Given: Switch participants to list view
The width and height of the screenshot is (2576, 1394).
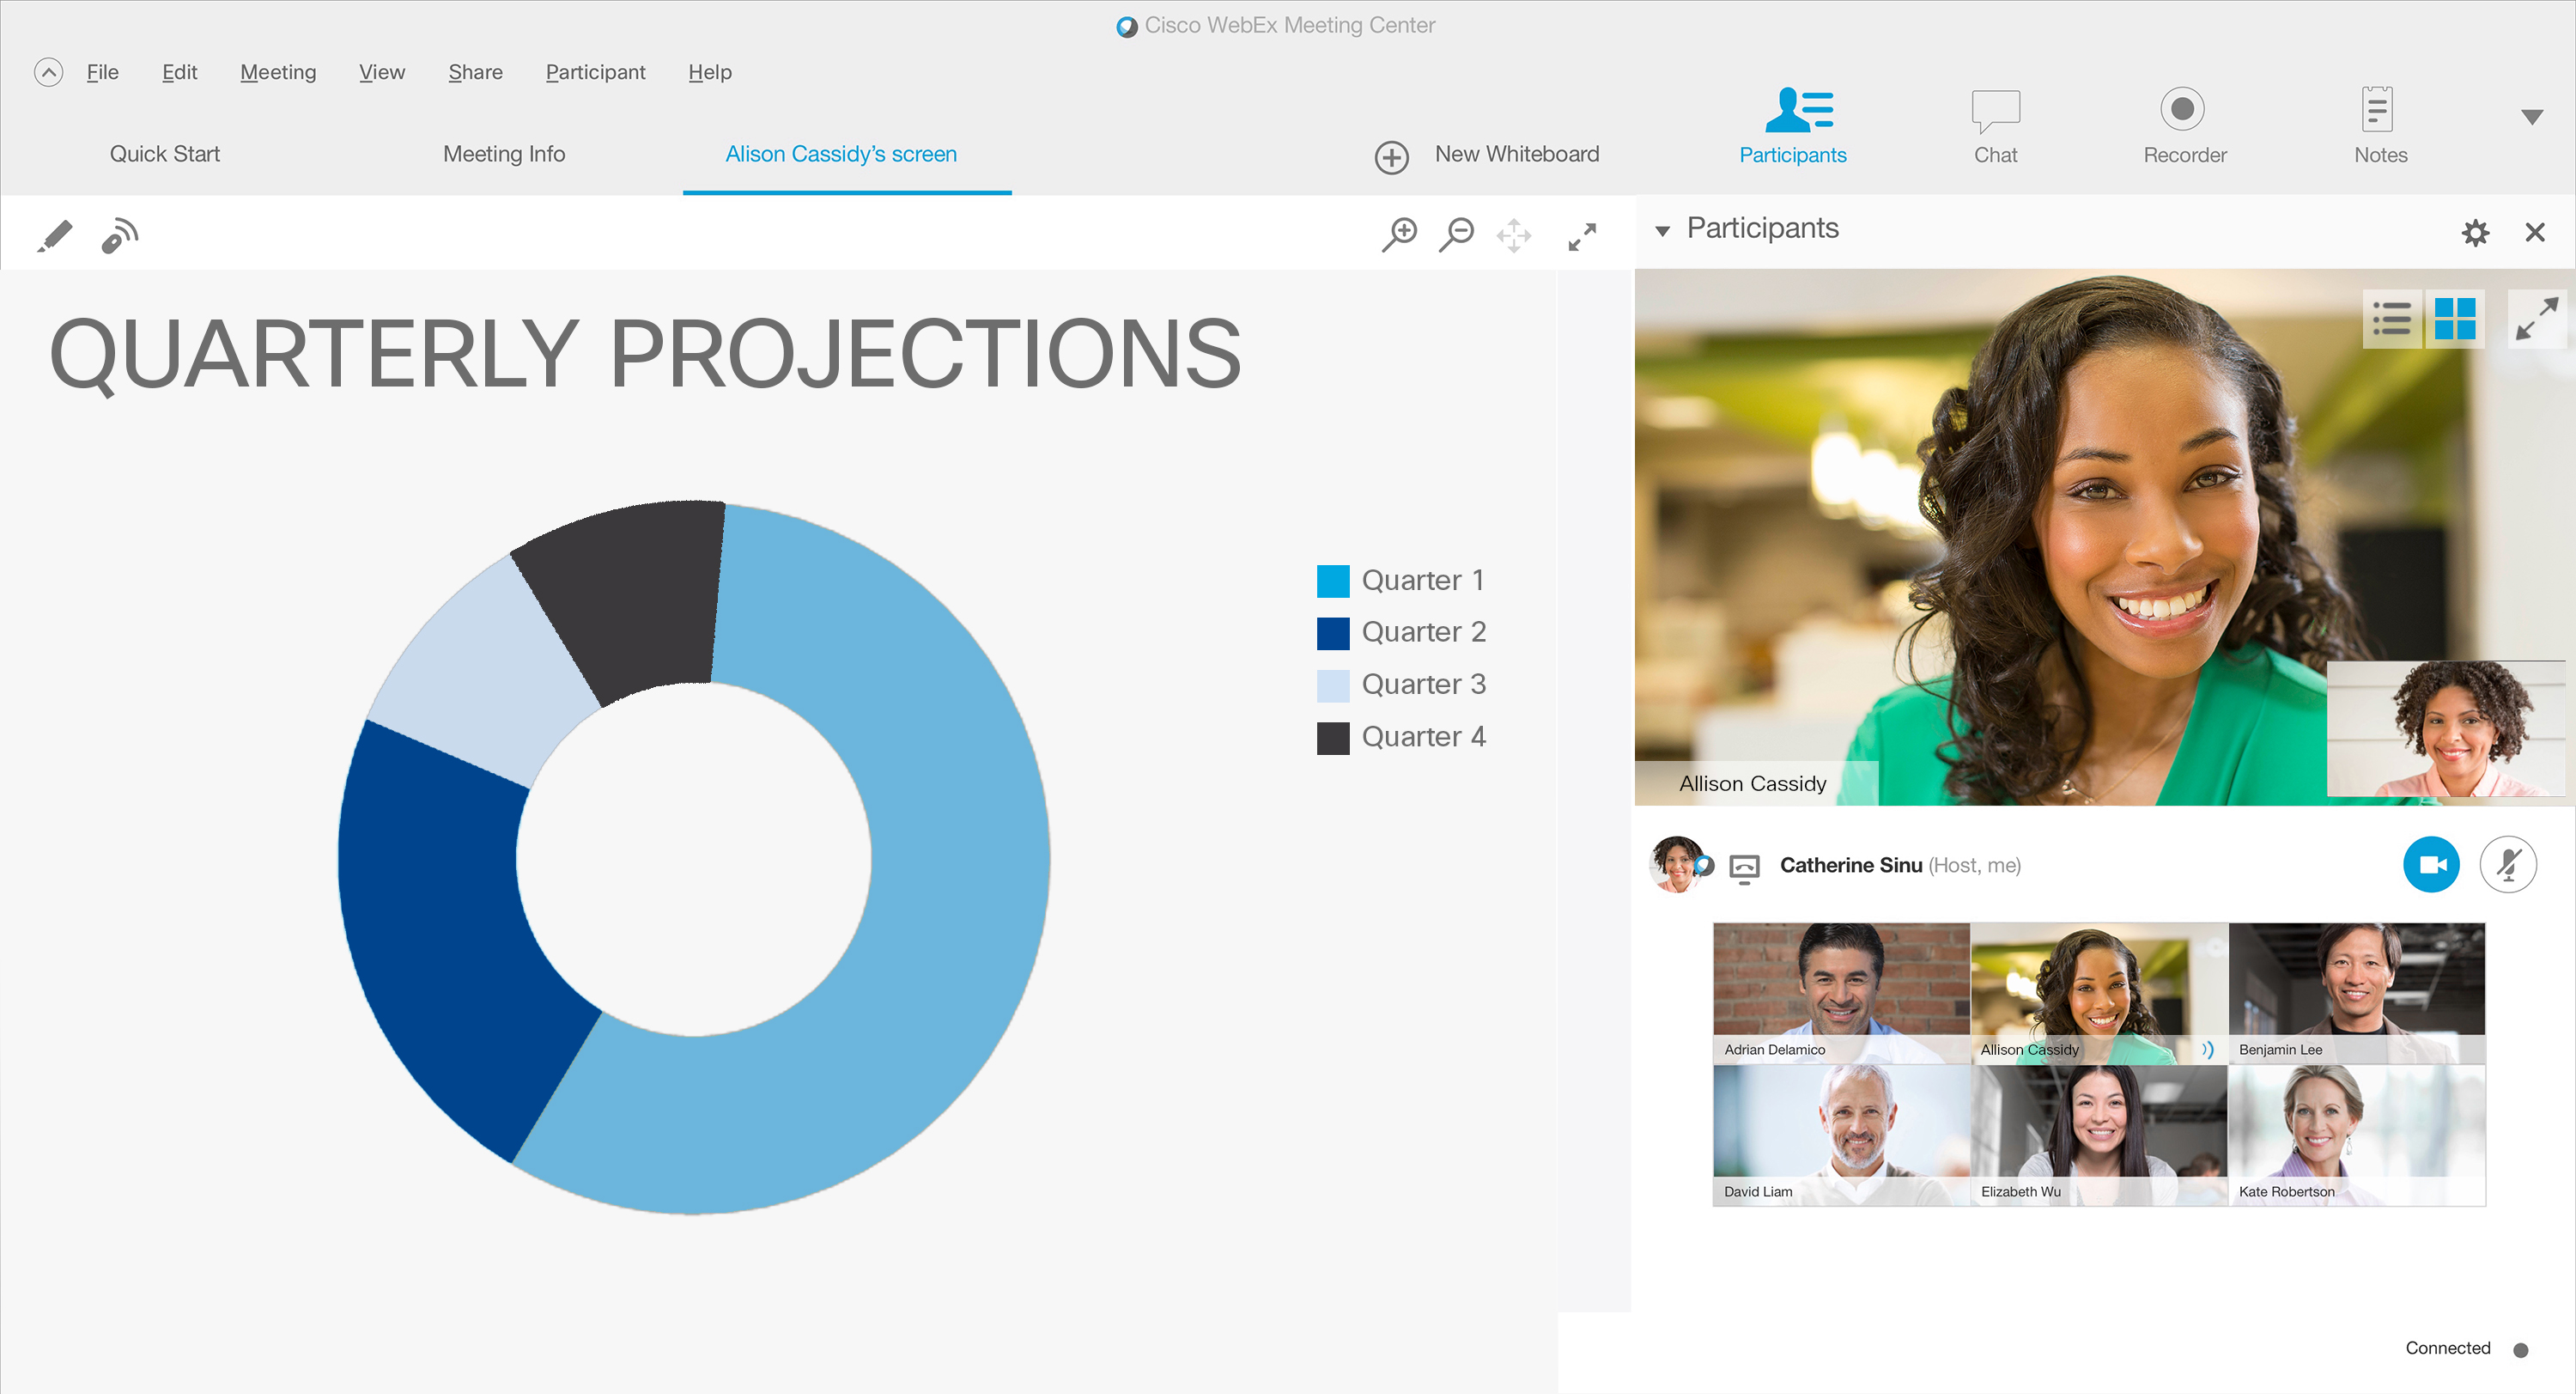Looking at the screenshot, I should (2391, 319).
